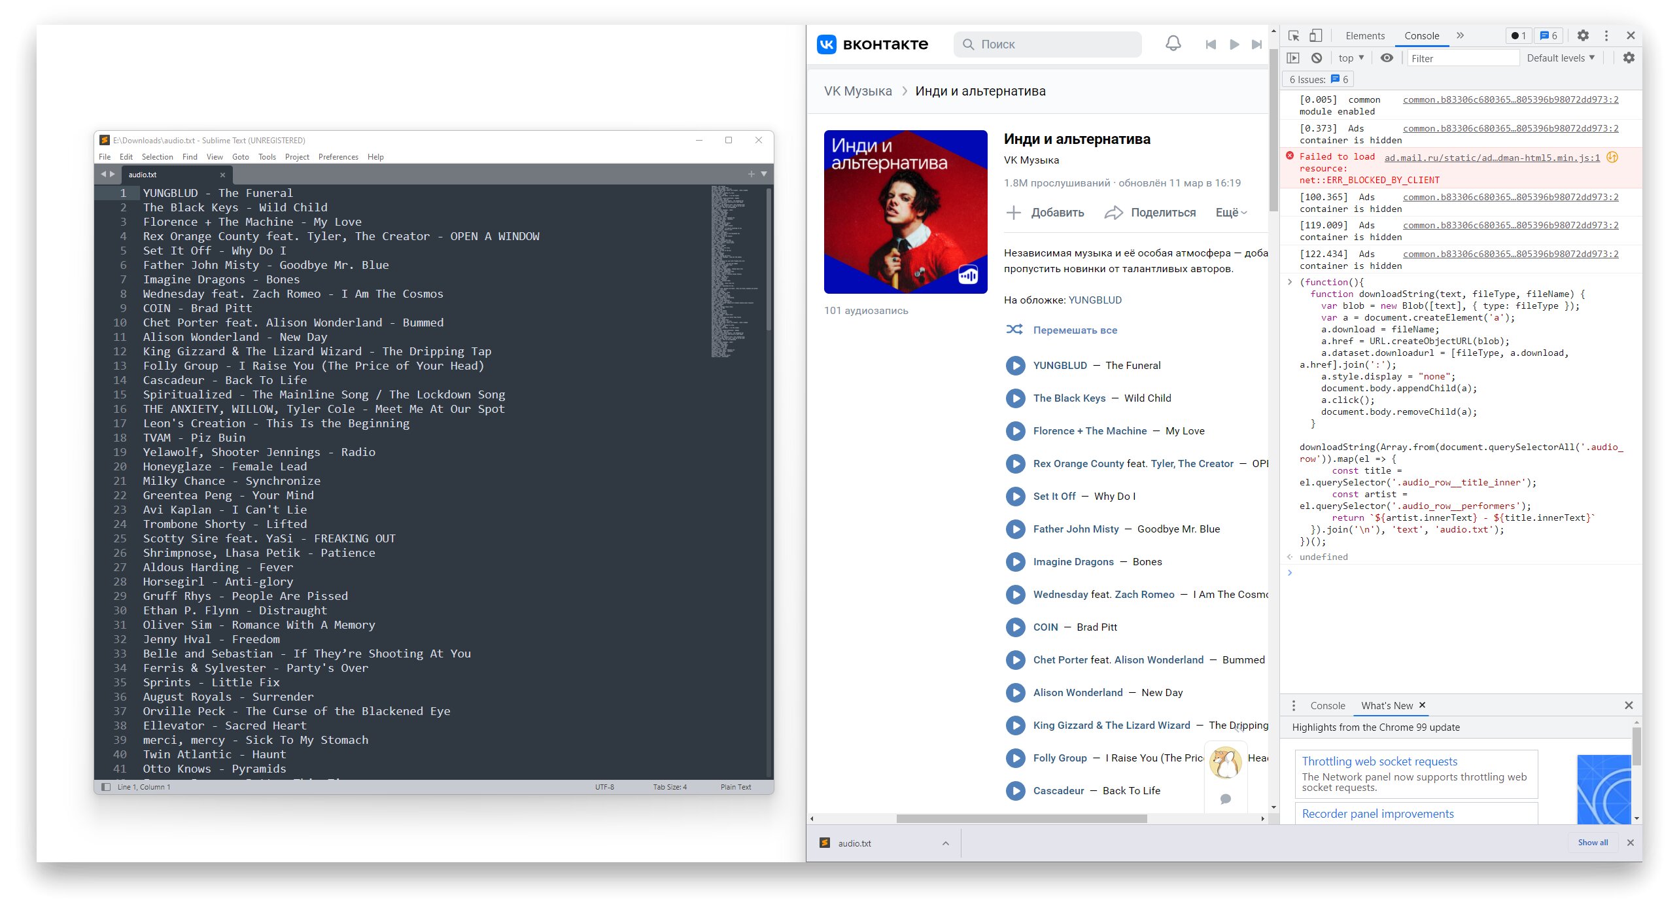Open DevTools settings gear
1679x910 pixels.
[x=1583, y=35]
